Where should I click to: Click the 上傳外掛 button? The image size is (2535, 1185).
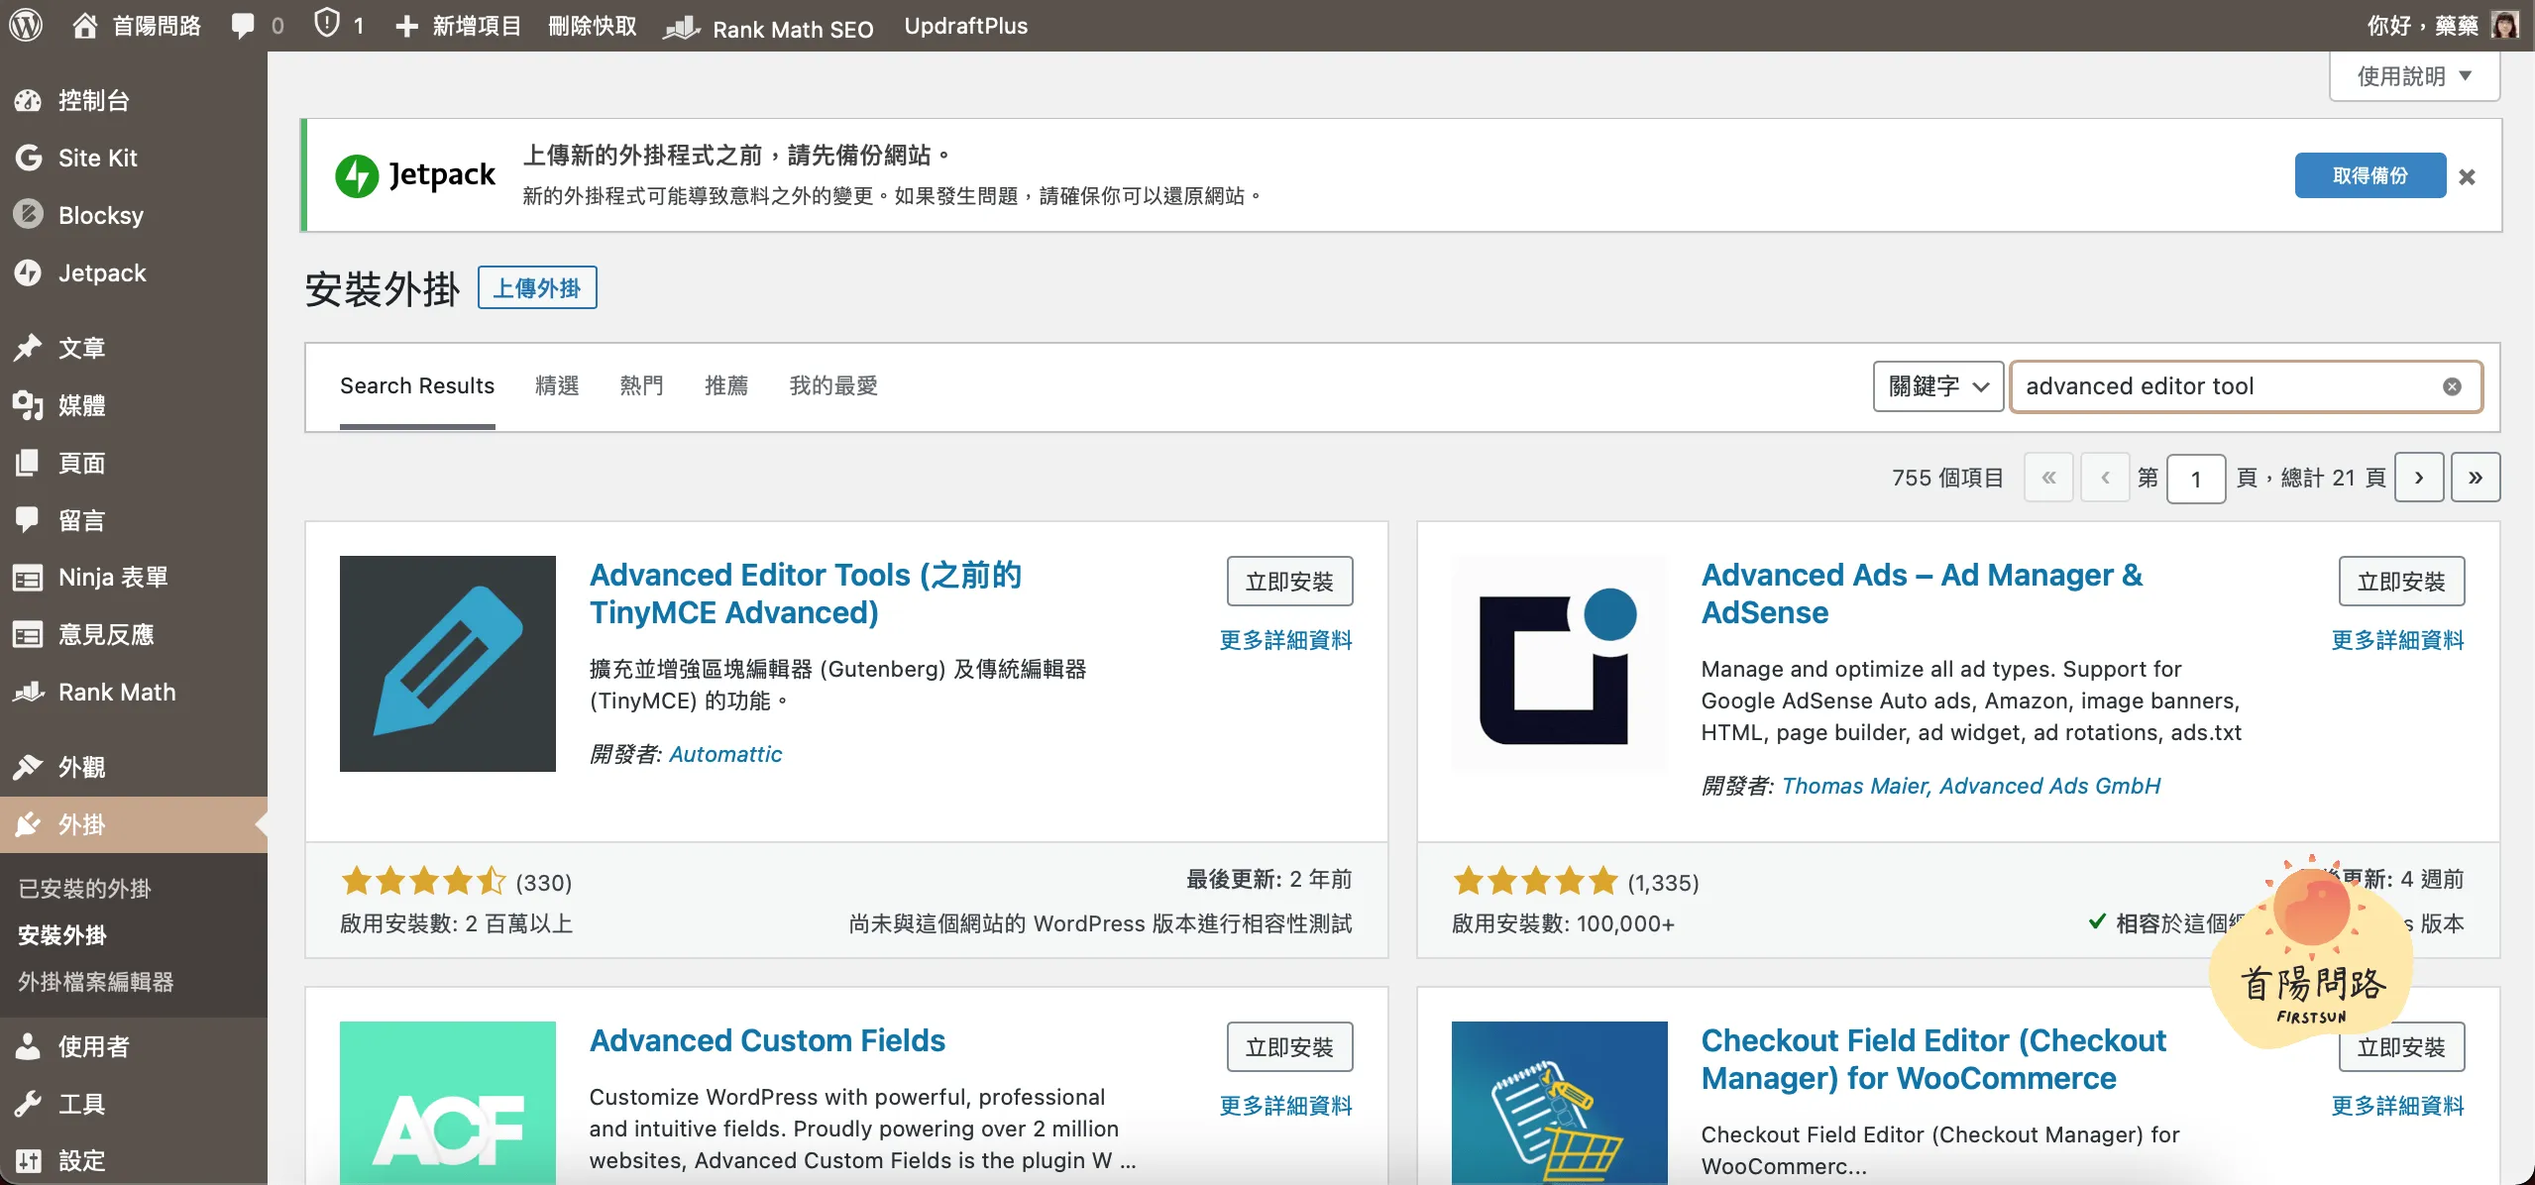536,288
